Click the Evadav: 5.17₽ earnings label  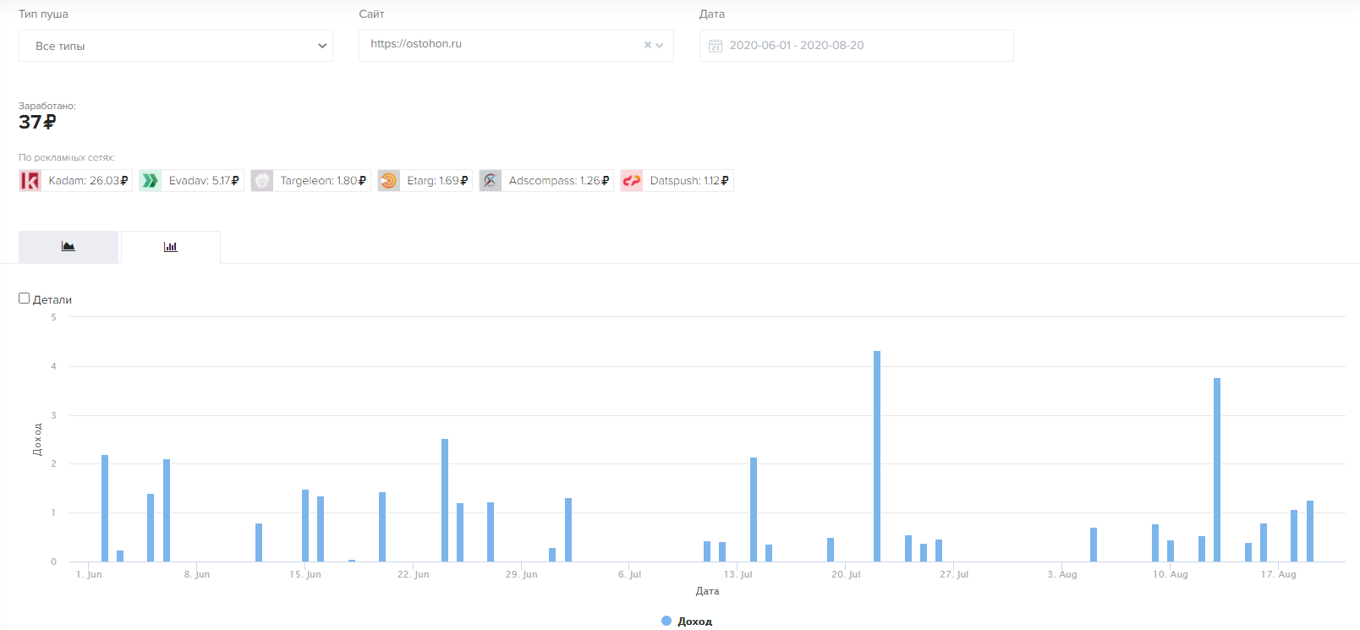[x=204, y=181]
